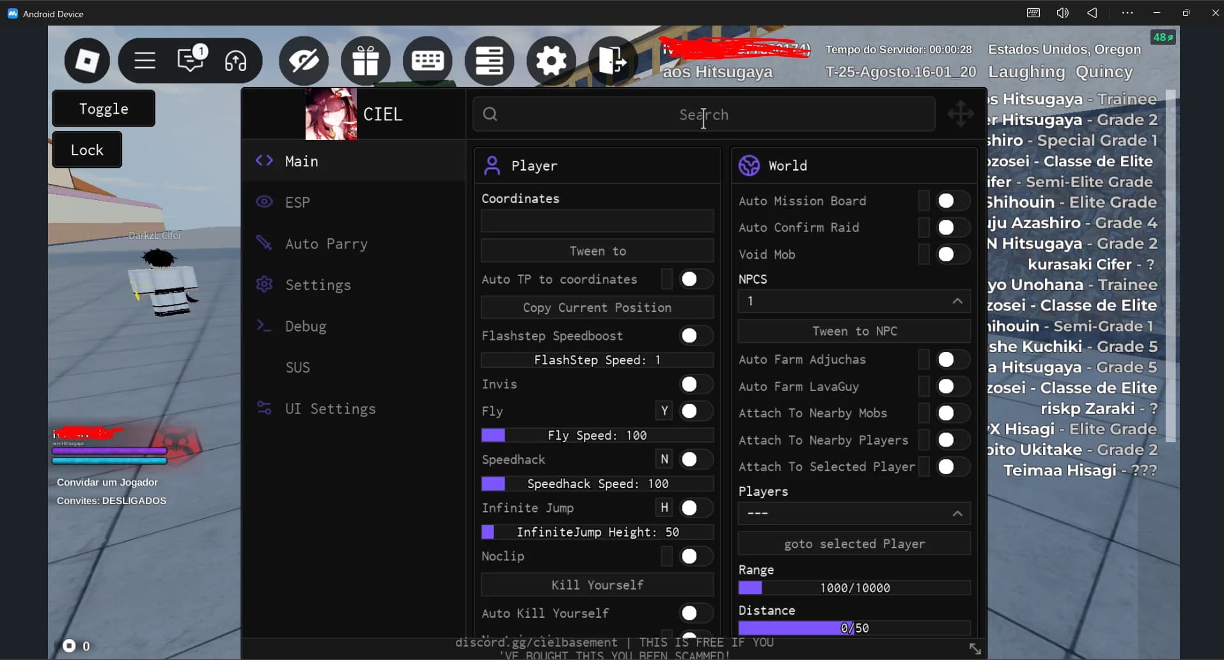Open the Players dropdown selector
This screenshot has width=1224, height=660.
pos(854,514)
